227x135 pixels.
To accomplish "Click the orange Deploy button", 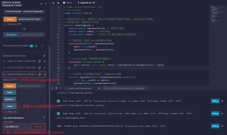I will pyautogui.click(x=10, y=19).
